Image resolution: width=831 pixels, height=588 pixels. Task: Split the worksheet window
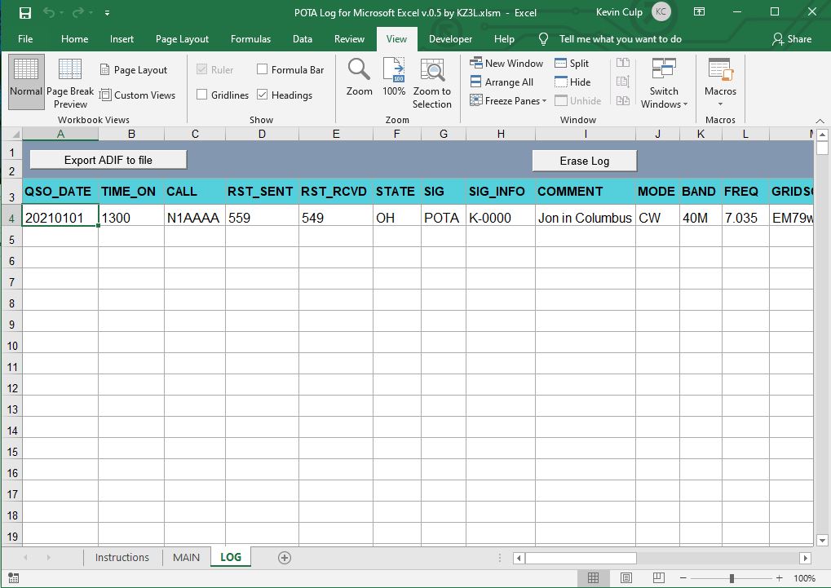coord(572,63)
